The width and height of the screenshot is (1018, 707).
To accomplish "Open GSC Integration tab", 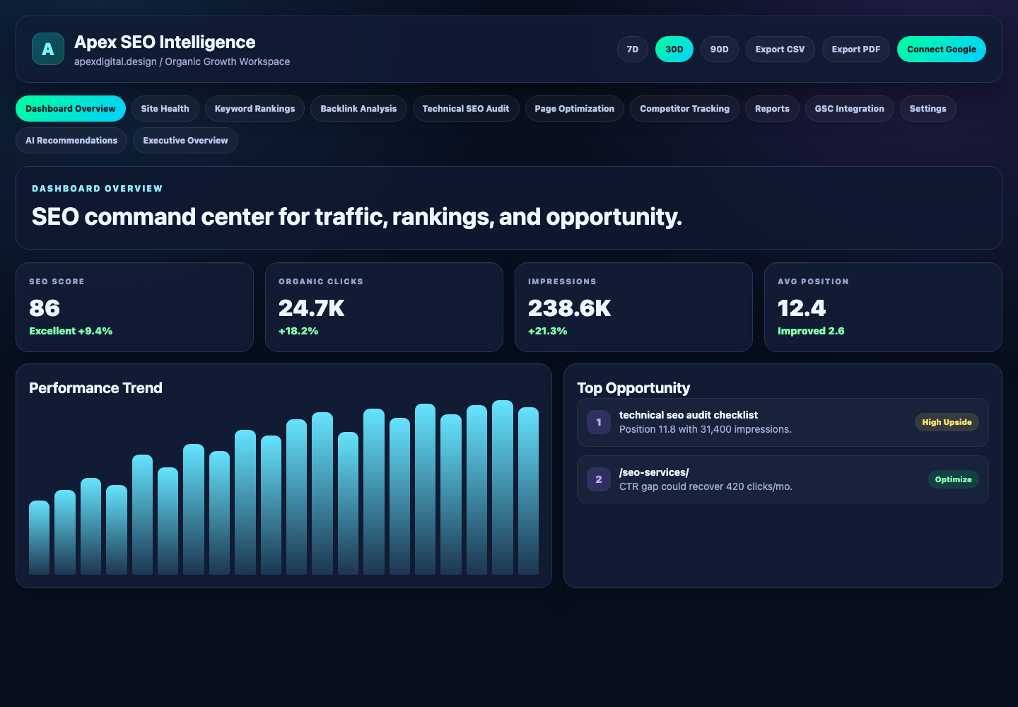I will coord(850,109).
